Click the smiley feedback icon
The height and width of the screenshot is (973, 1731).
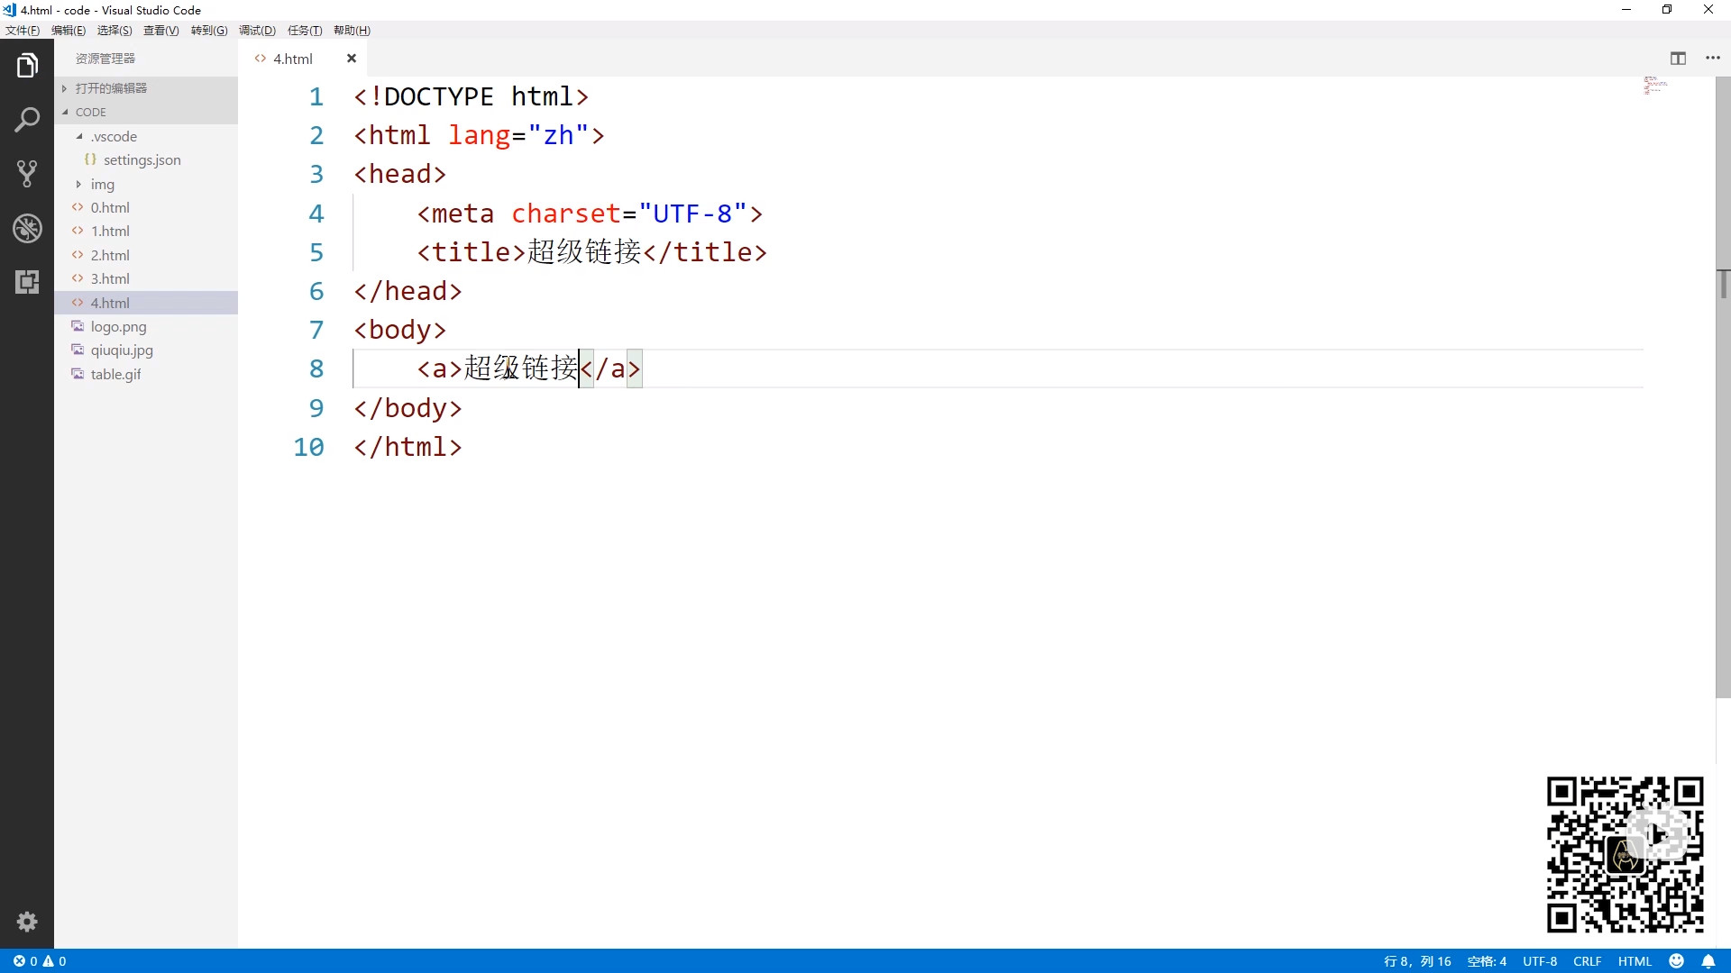(x=1676, y=961)
